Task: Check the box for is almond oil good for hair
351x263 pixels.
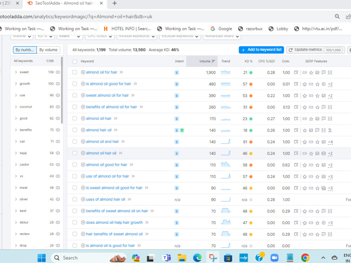Action: [75, 84]
